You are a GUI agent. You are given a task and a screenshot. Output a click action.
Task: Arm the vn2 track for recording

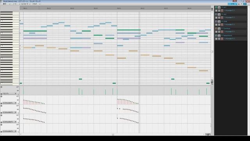222,18
